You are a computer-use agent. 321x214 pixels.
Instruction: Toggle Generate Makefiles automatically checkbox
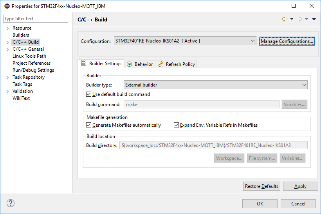click(88, 125)
